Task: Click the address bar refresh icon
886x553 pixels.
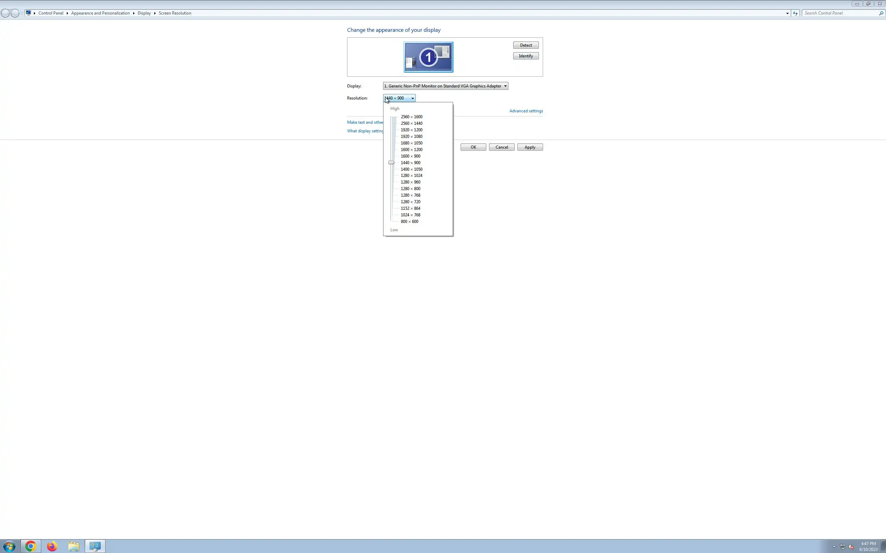Action: tap(795, 13)
